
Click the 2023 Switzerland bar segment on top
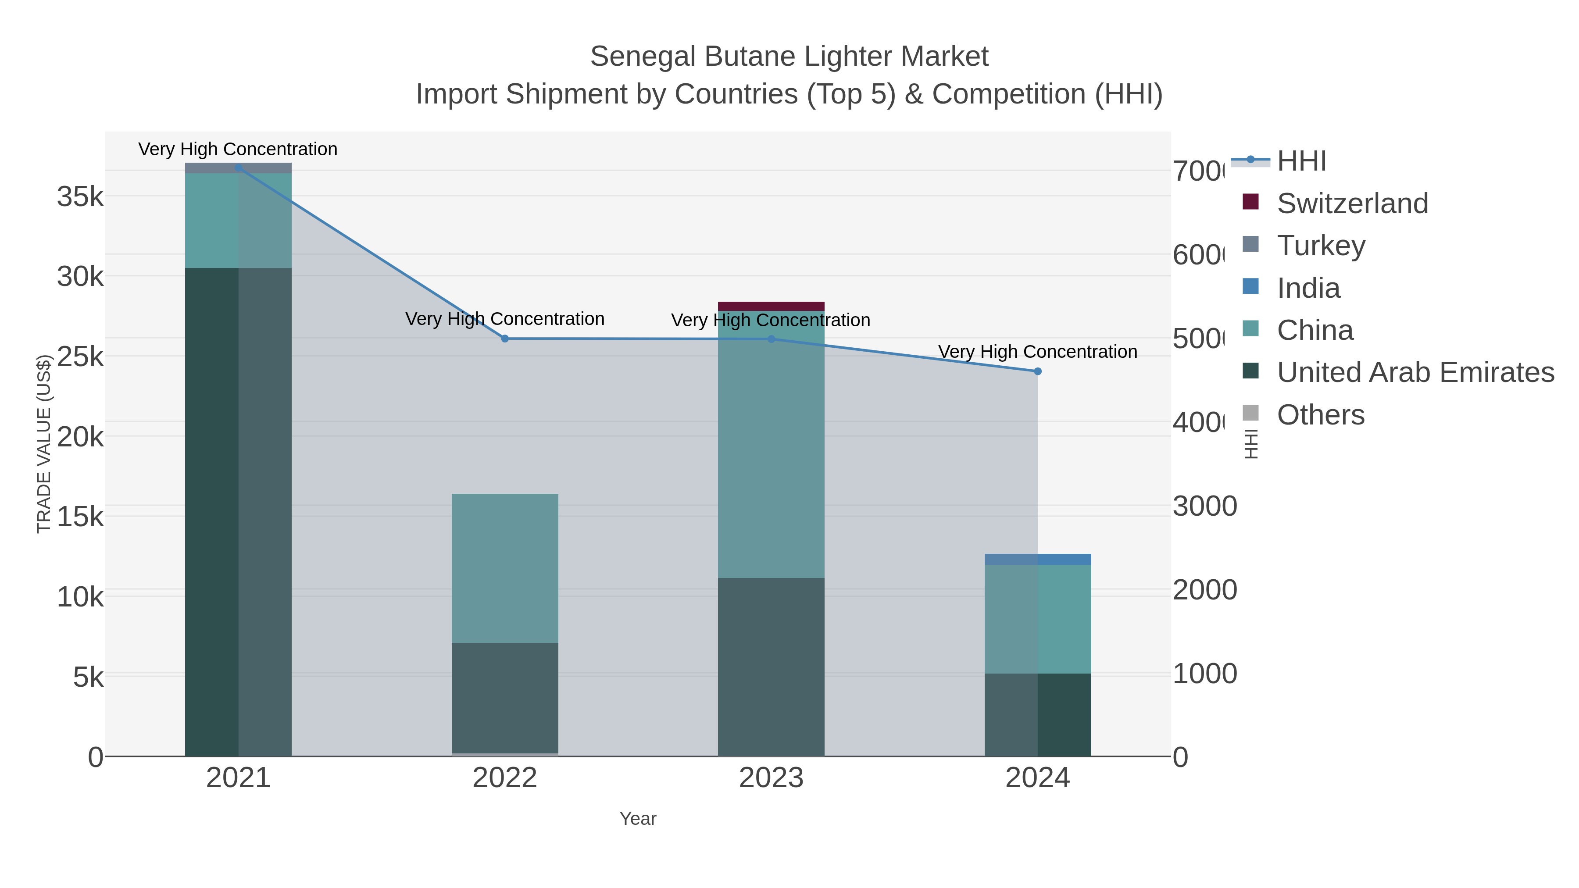coord(771,307)
